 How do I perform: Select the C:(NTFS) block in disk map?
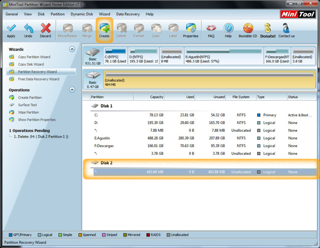pos(115,56)
